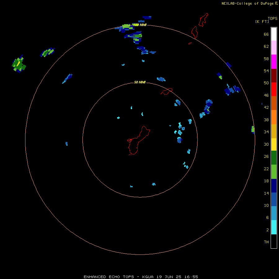This screenshot has height=279, width=279.
Task: Click the "[K FT]" units label
Action: tap(262, 21)
